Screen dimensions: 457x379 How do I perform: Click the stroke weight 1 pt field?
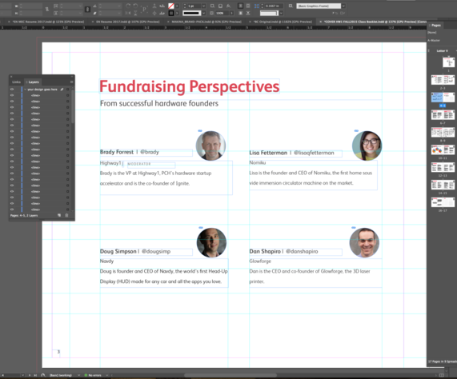coord(194,6)
